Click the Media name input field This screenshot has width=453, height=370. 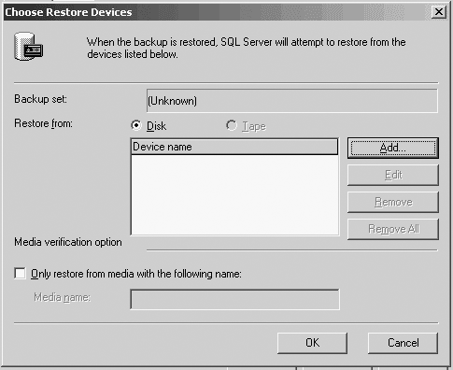pos(234,299)
